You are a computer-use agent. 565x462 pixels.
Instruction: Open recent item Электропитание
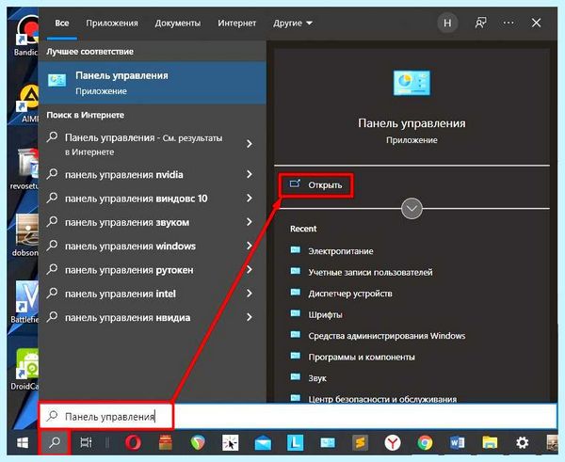point(331,251)
